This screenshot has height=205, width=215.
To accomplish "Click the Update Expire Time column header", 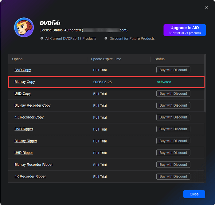I will 106,59.
